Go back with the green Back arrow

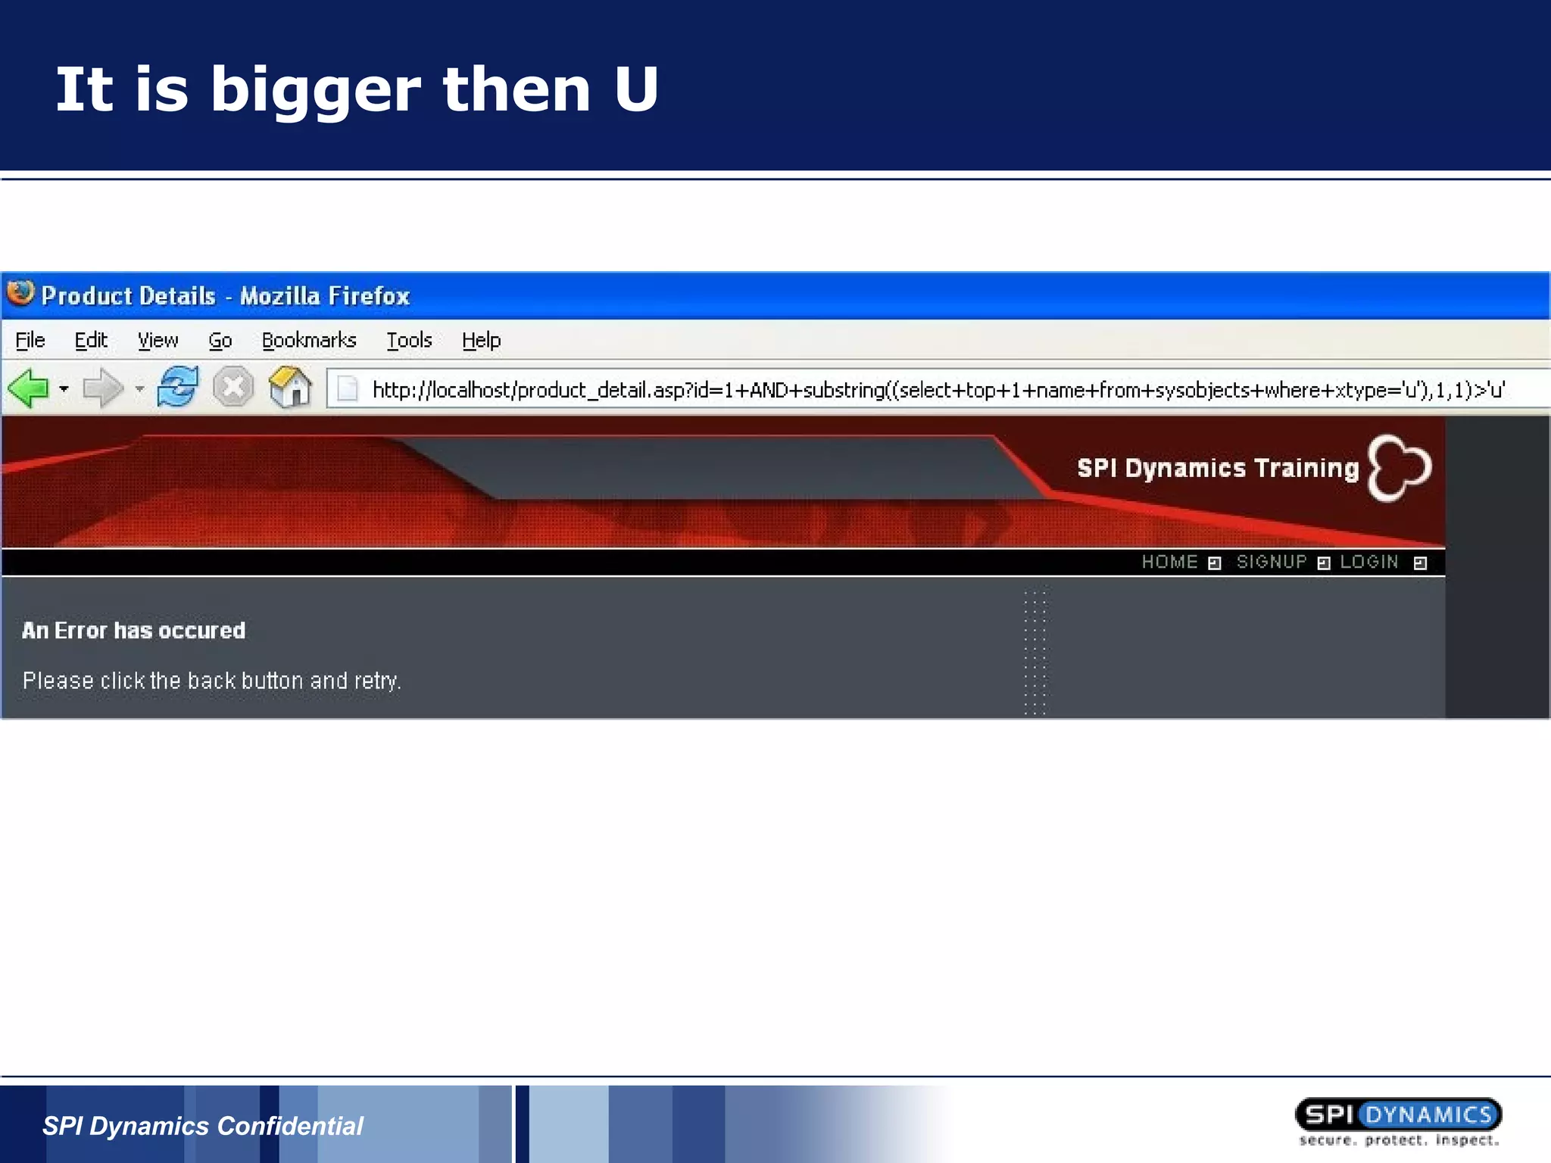click(x=28, y=388)
